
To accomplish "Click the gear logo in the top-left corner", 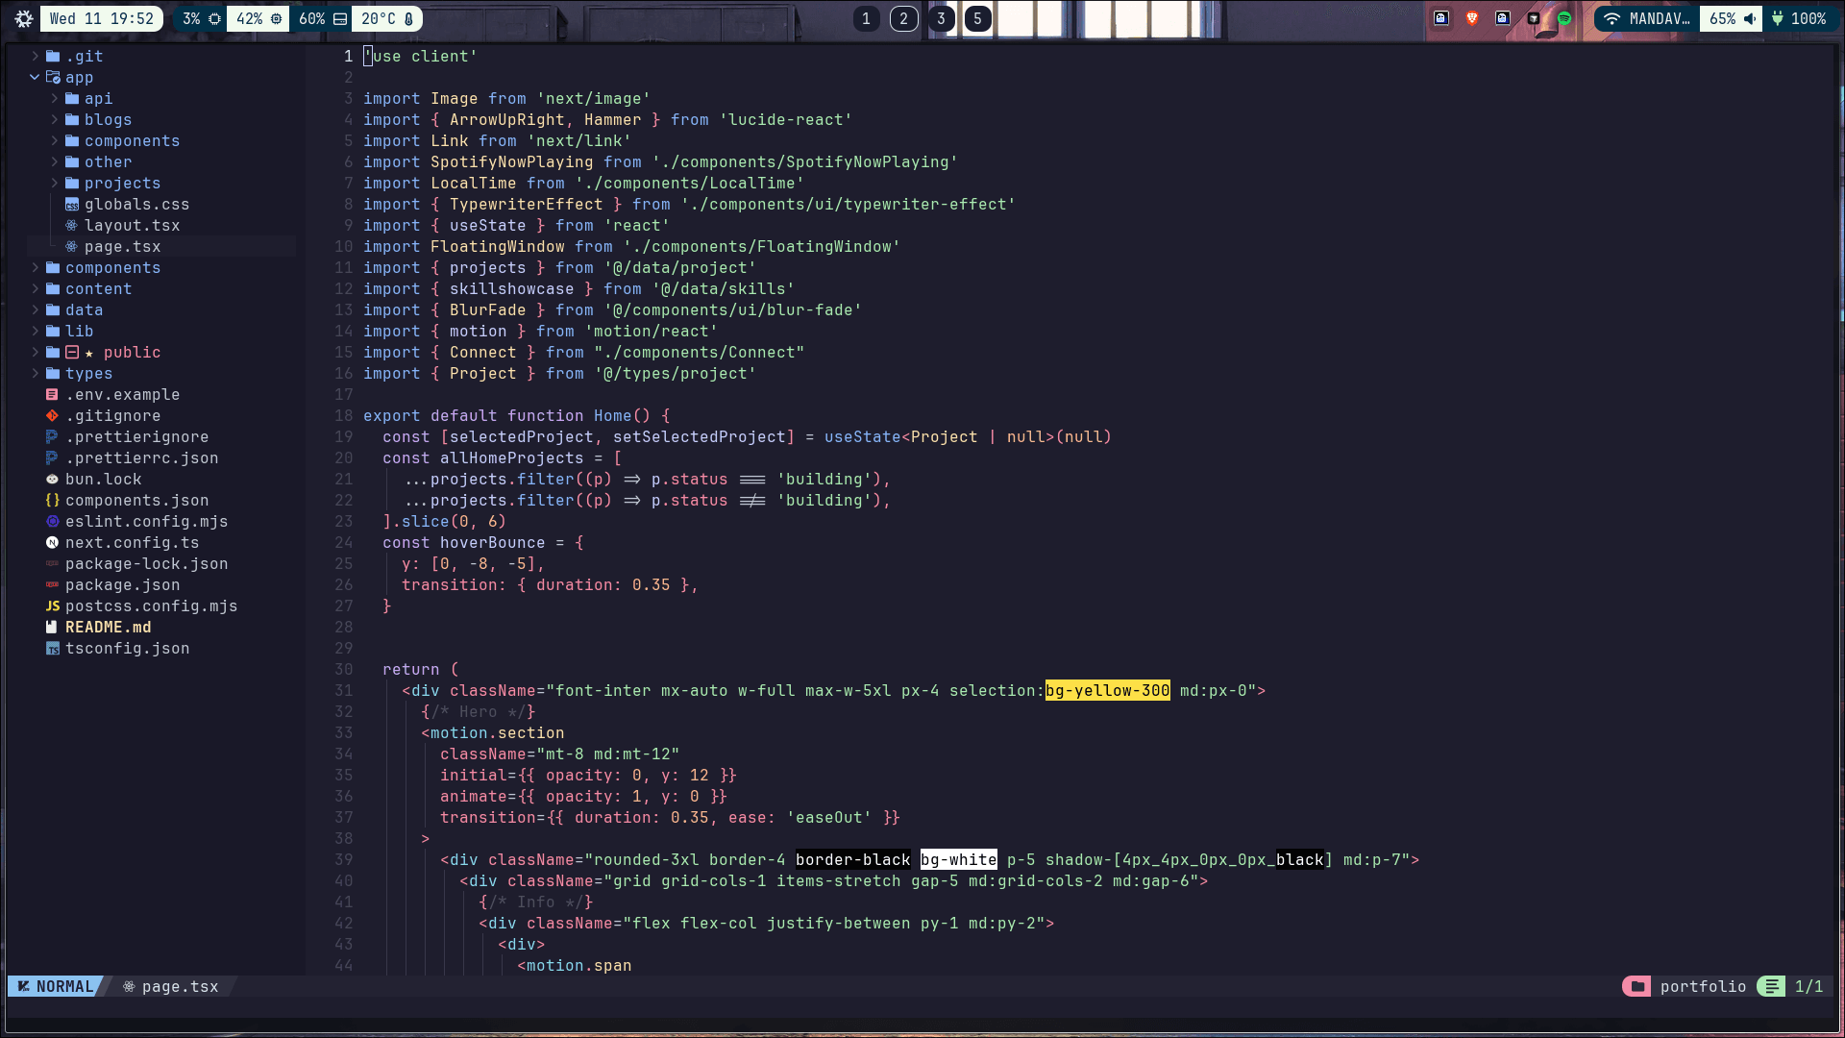I will pyautogui.click(x=23, y=18).
